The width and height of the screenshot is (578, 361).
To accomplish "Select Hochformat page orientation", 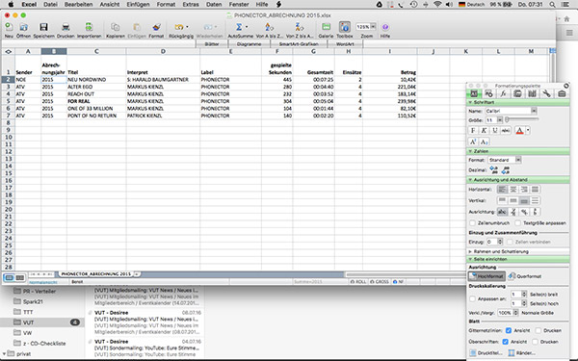I will click(486, 276).
